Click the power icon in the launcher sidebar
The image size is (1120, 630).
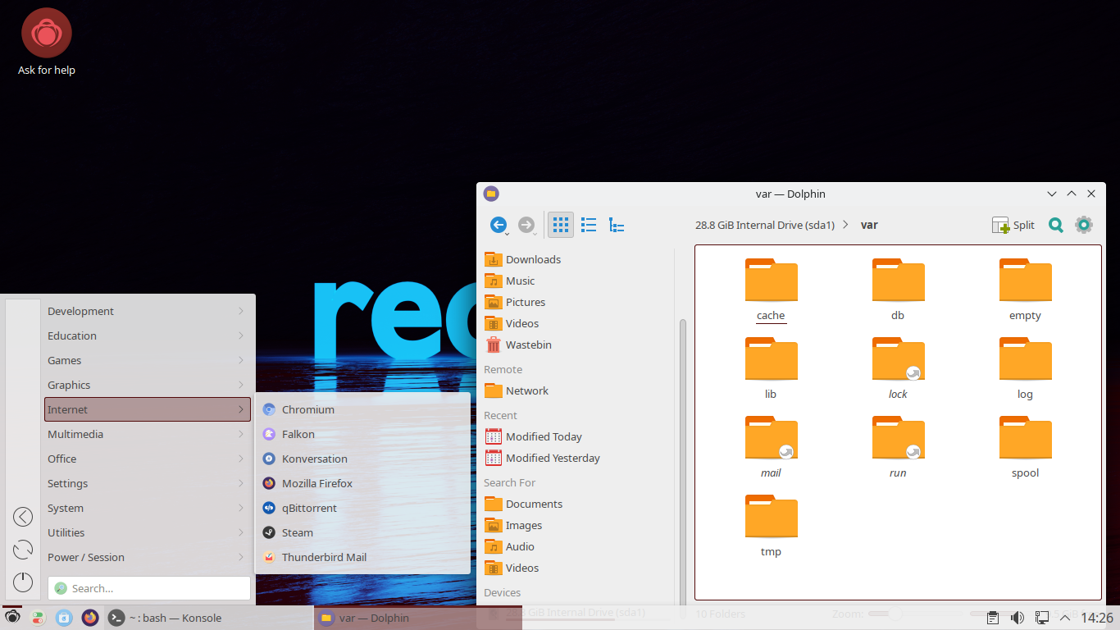tap(23, 582)
